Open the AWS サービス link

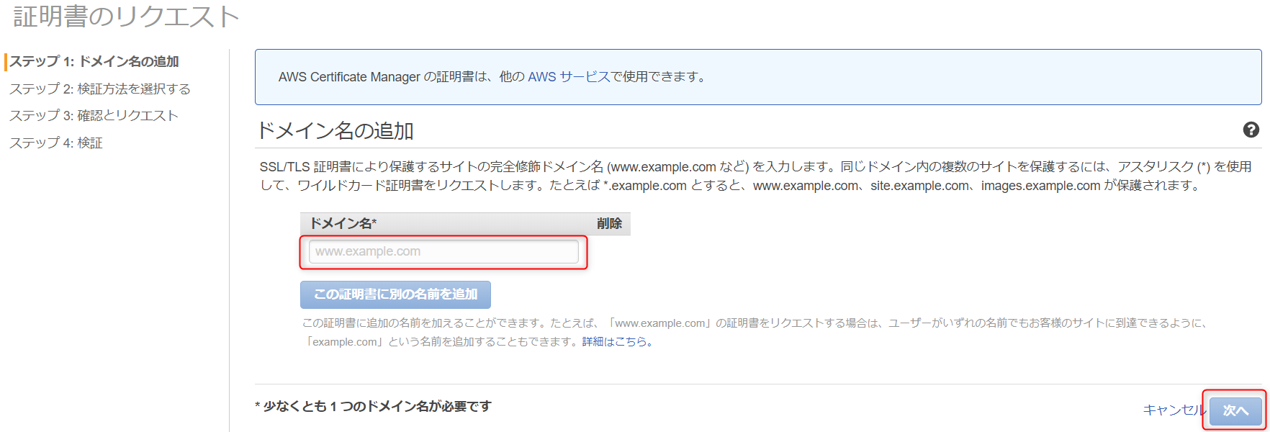click(569, 76)
